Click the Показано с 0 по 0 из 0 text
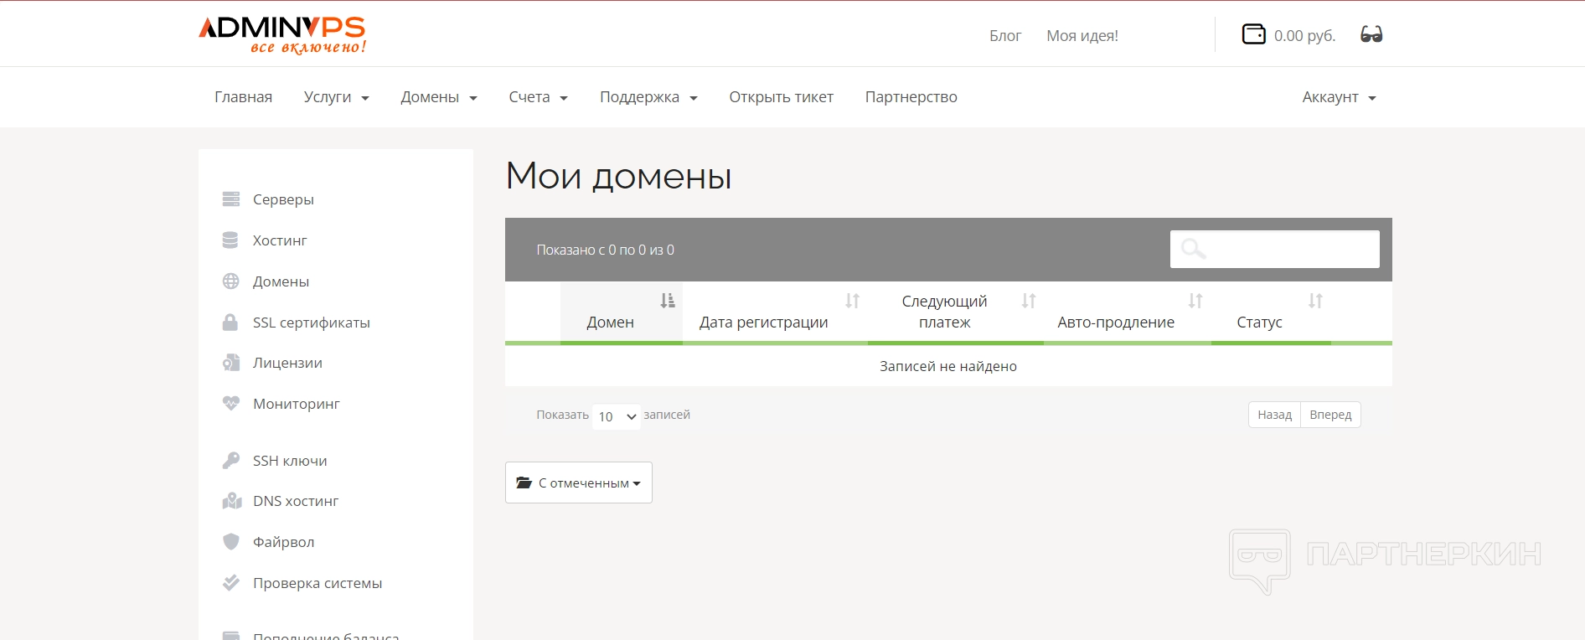Viewport: 1585px width, 640px height. coord(606,250)
